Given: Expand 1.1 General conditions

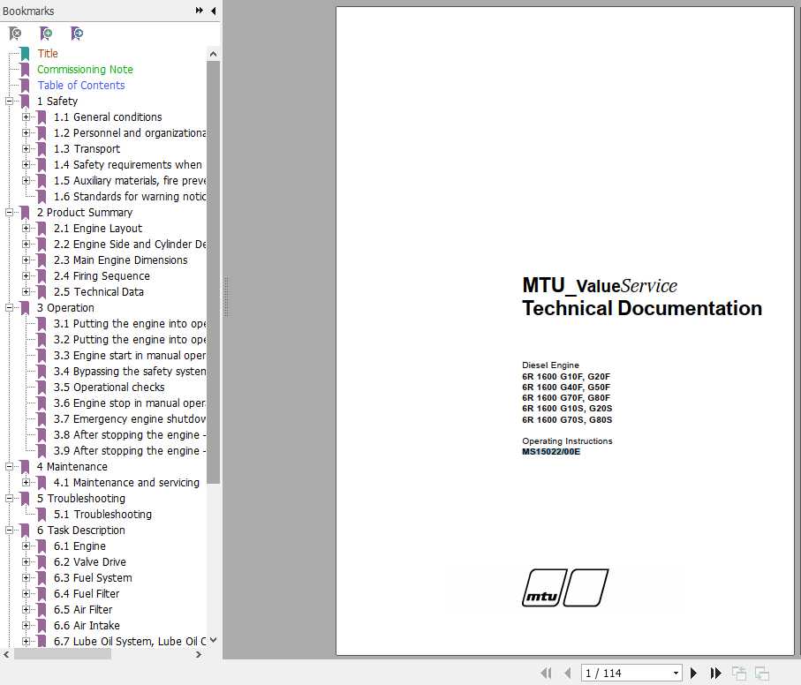Looking at the screenshot, I should (x=26, y=117).
